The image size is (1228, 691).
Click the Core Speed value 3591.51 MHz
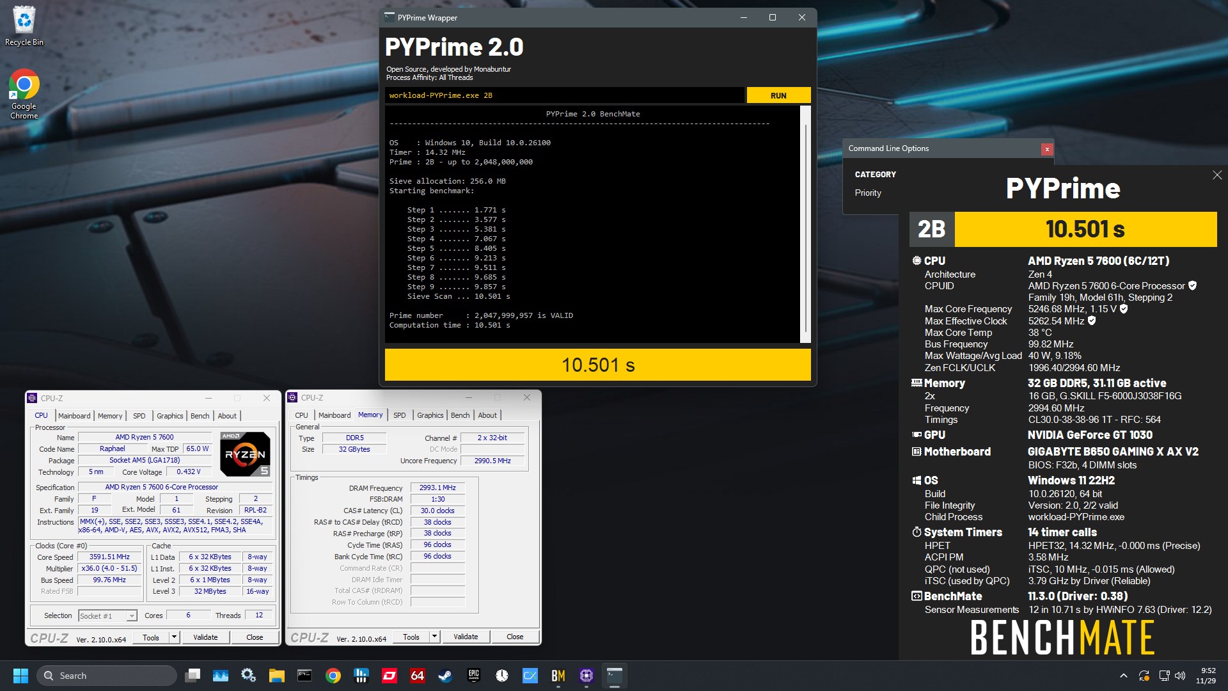coord(109,557)
